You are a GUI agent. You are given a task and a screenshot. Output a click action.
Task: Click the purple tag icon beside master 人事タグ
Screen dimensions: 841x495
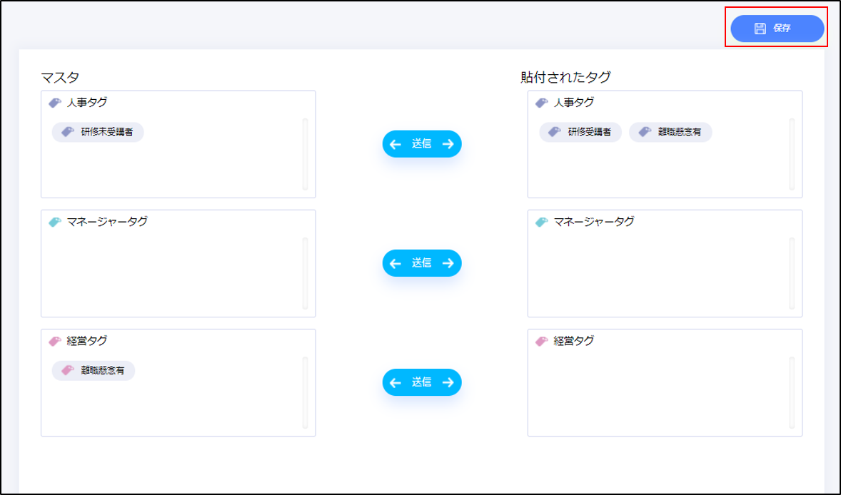(x=55, y=103)
